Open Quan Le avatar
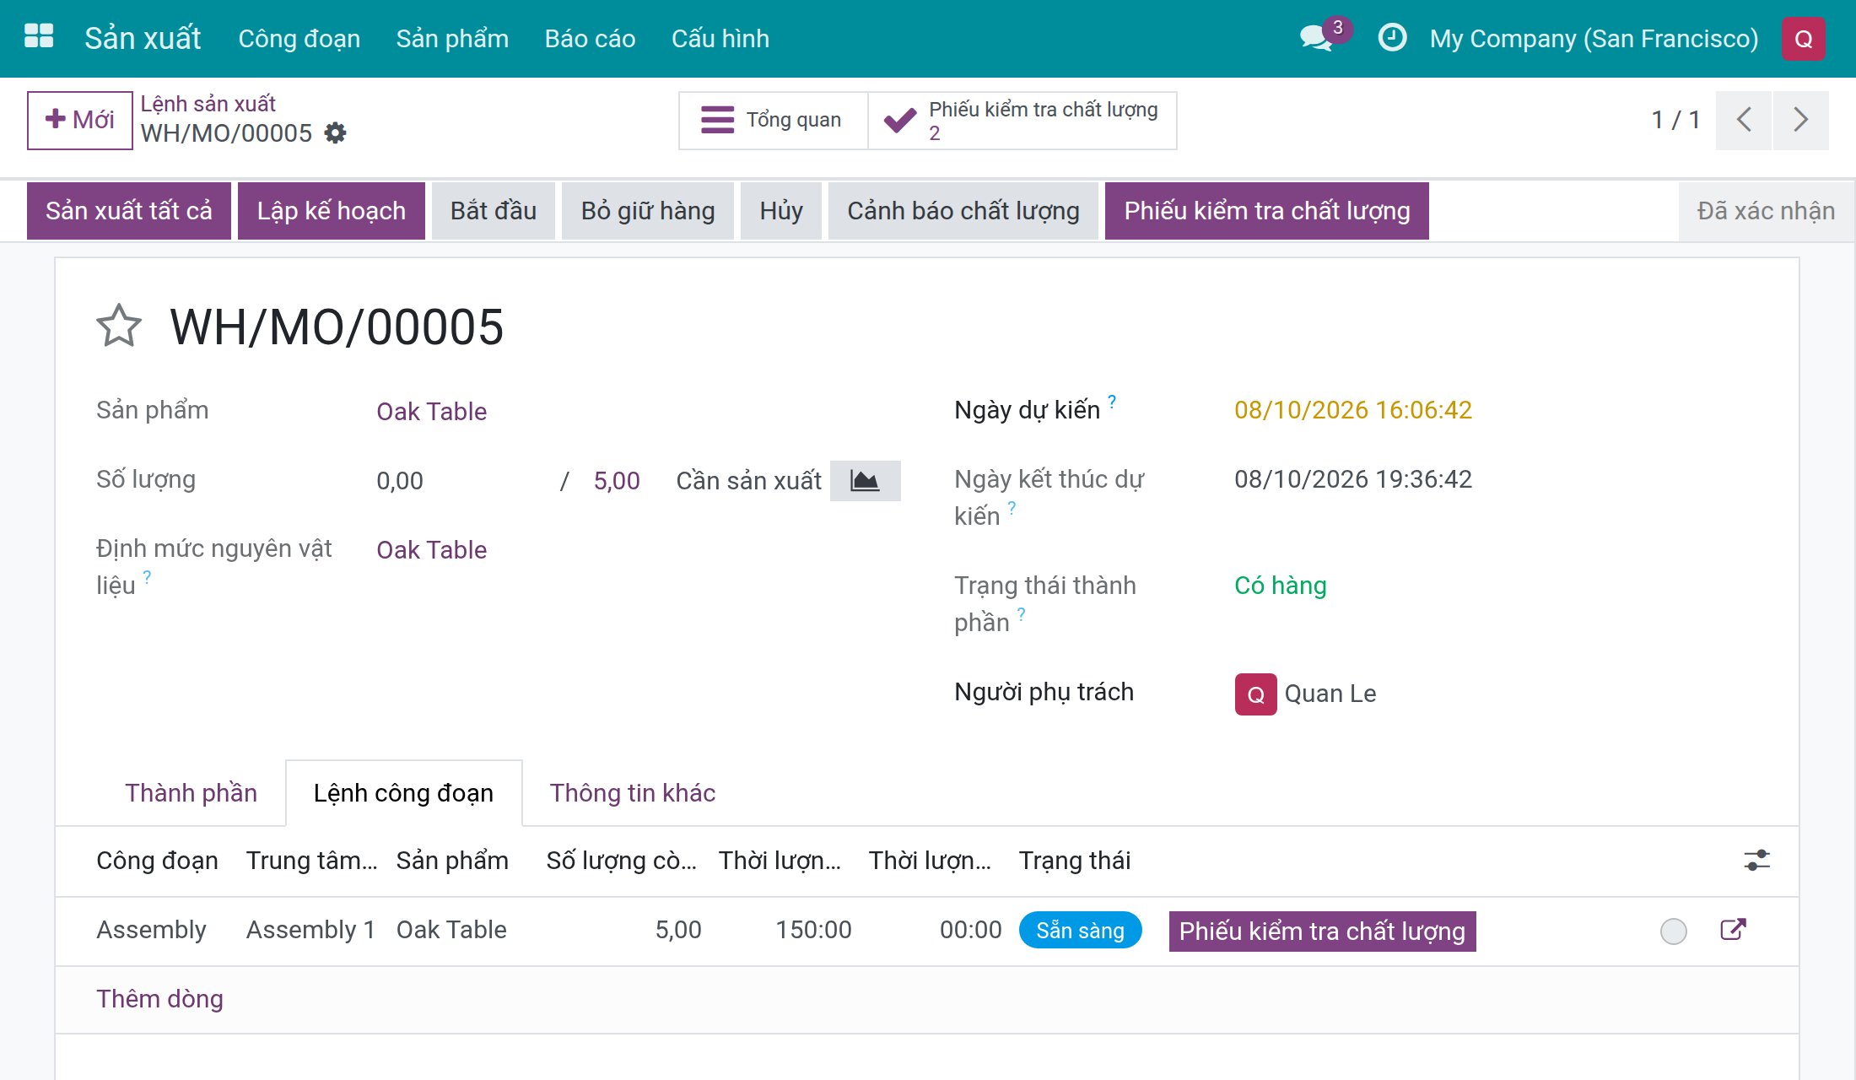This screenshot has height=1080, width=1856. click(1255, 694)
